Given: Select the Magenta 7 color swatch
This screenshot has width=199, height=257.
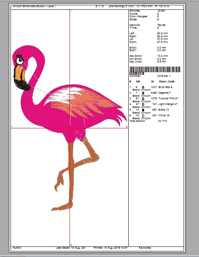Looking at the screenshot, I should (143, 93).
